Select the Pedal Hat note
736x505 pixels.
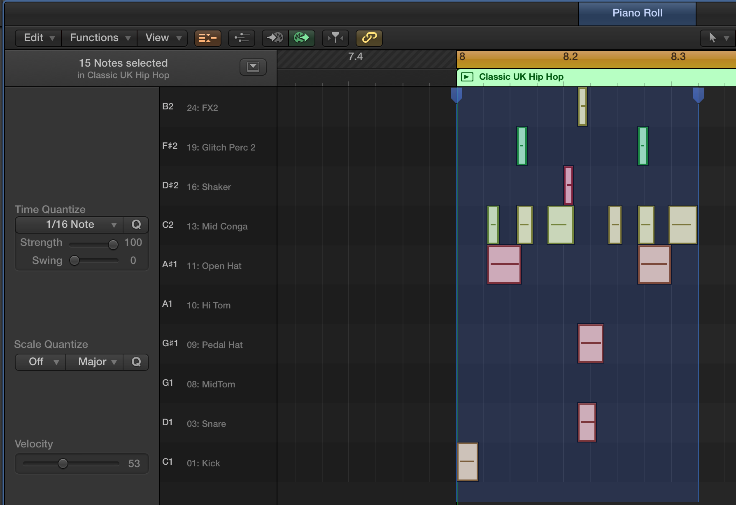(591, 343)
